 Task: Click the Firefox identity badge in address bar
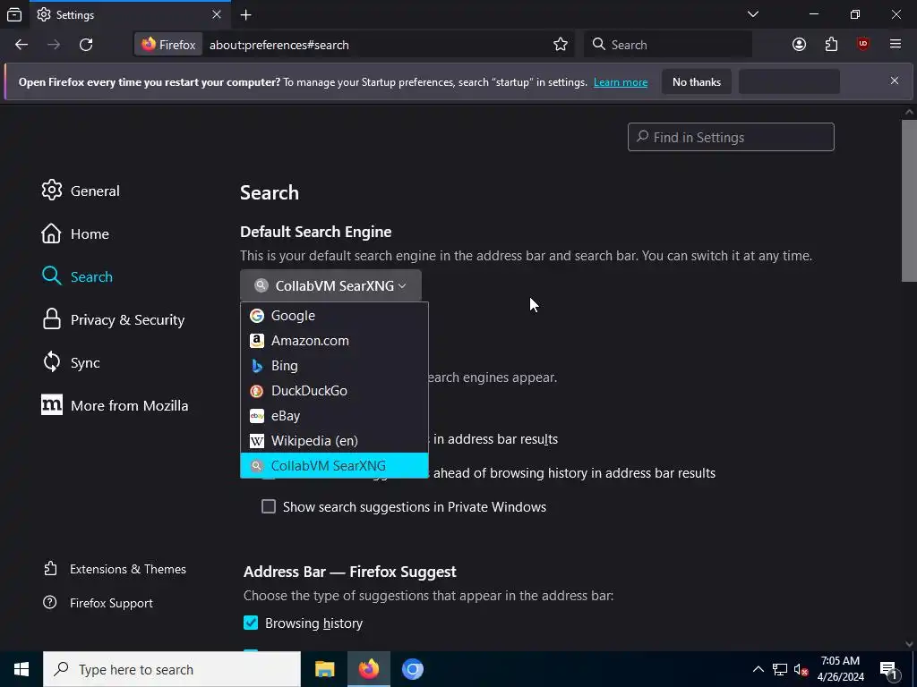click(169, 45)
